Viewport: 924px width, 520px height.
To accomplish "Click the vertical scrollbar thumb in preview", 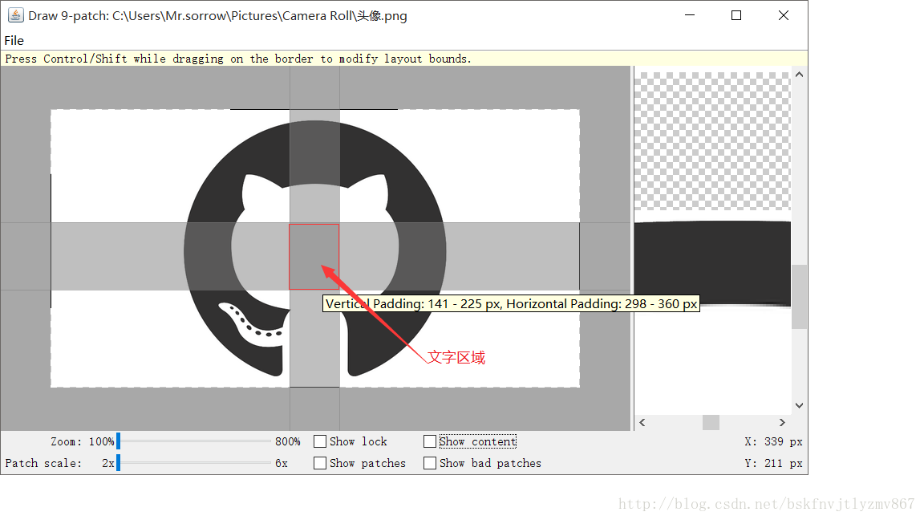I will point(799,297).
